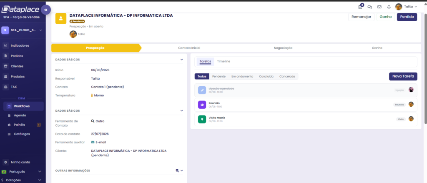Expand the Outras Informações section chevron
Viewport: 427px width, 183px height.
(x=182, y=170)
